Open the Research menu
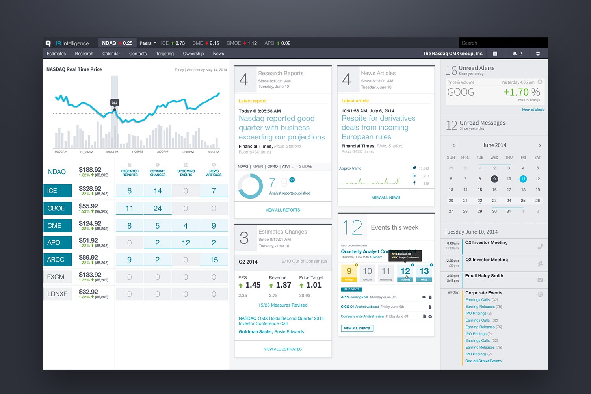Viewport: 591px width, 394px height. [x=84, y=54]
